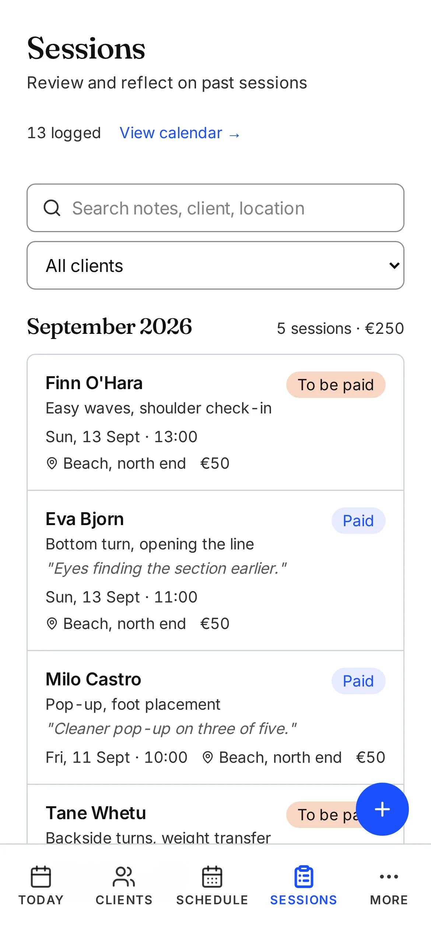Screen dimensions: 431x933
Task: Tap location pin on Finn O'Hara session
Action: click(52, 463)
